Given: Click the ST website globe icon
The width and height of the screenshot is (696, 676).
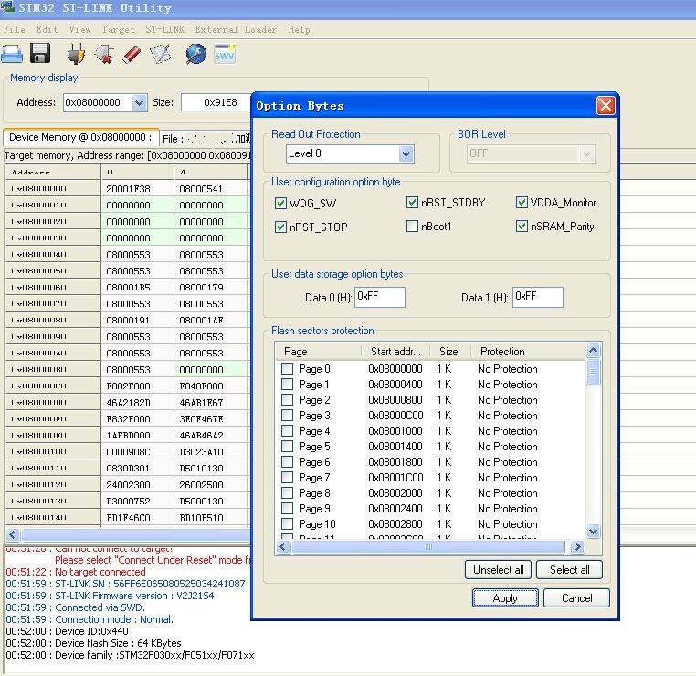Looking at the screenshot, I should pos(195,54).
